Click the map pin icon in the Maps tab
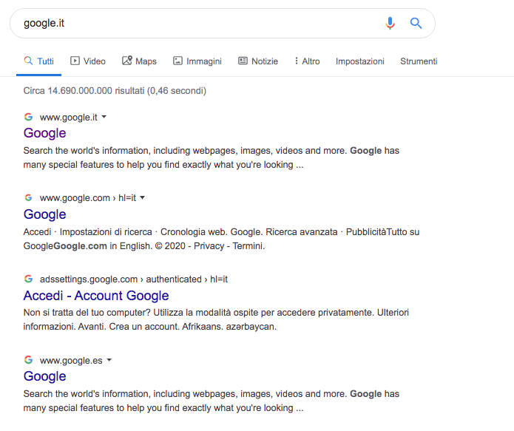This screenshot has height=431, width=514. 127,61
